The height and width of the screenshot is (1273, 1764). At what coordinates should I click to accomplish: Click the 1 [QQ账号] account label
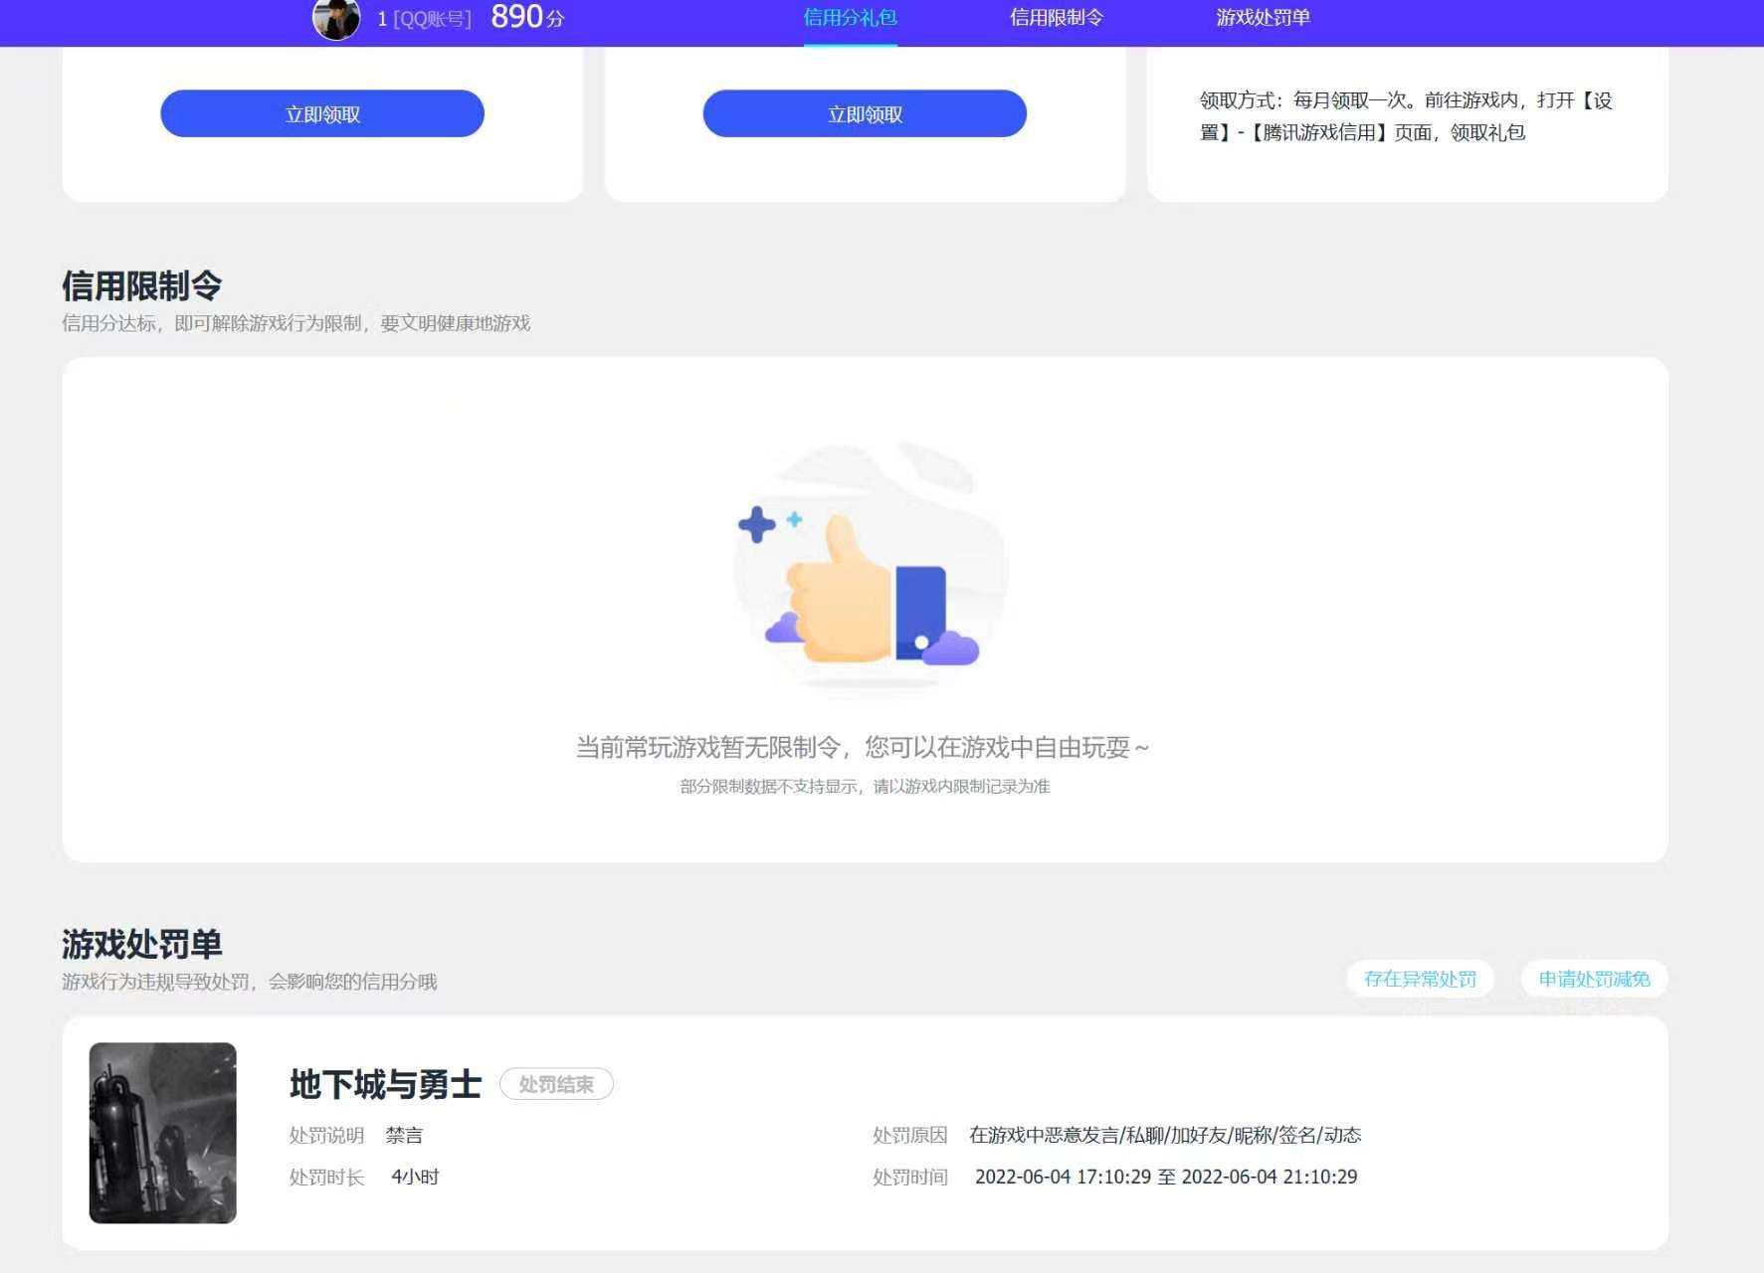[424, 19]
